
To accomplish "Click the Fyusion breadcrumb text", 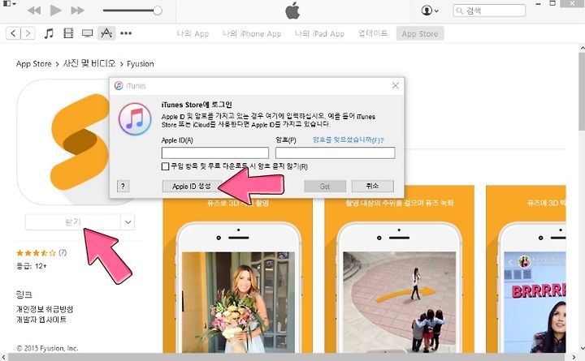I will [x=141, y=64].
